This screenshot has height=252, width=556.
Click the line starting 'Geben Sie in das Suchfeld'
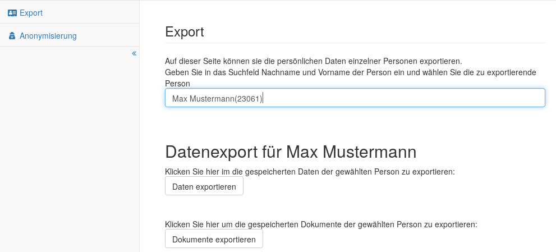coord(351,72)
